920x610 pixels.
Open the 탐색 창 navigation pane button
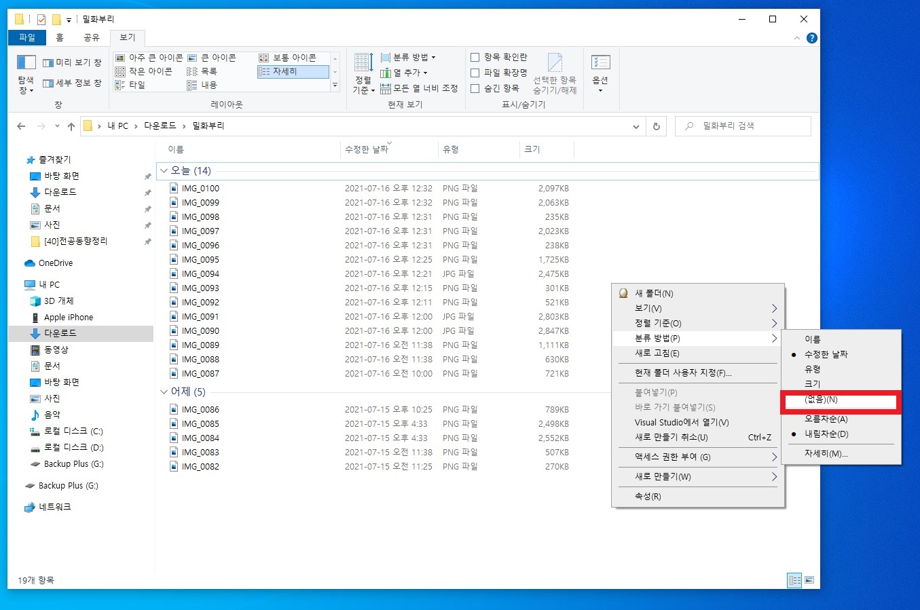click(26, 74)
